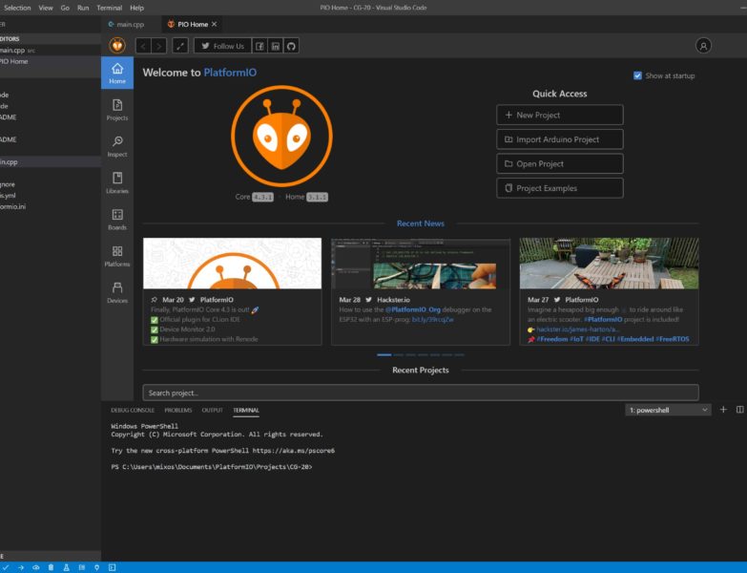Click the New Project button
The width and height of the screenshot is (747, 573).
coord(559,115)
